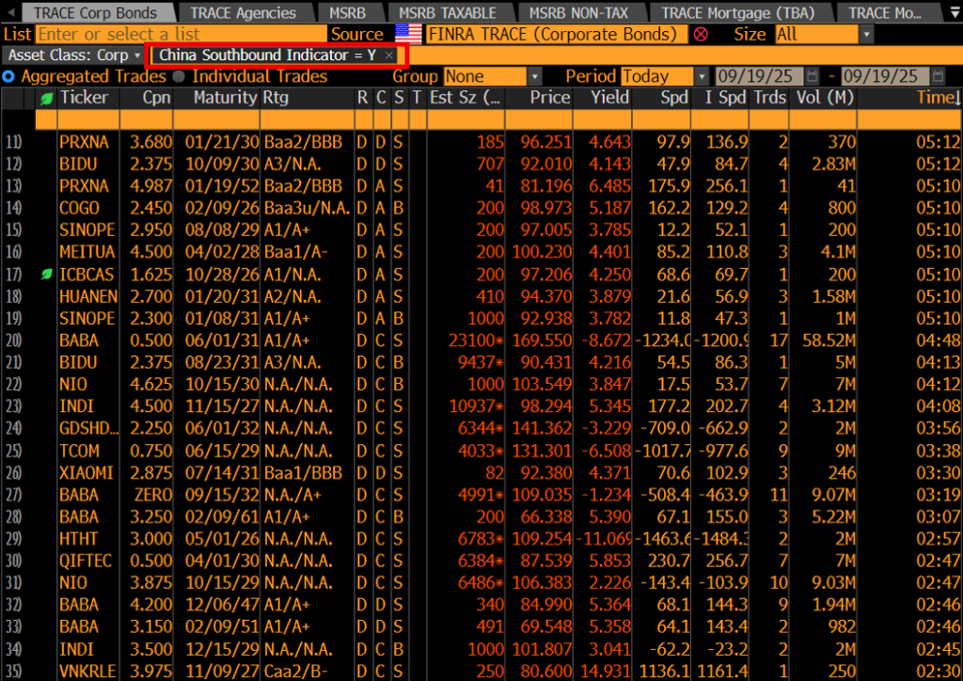Open the calendar for the end date
The height and width of the screenshot is (681, 963).
tap(938, 76)
